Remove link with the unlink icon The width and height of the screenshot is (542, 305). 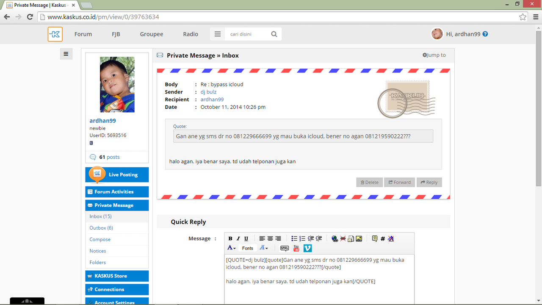[x=343, y=238]
